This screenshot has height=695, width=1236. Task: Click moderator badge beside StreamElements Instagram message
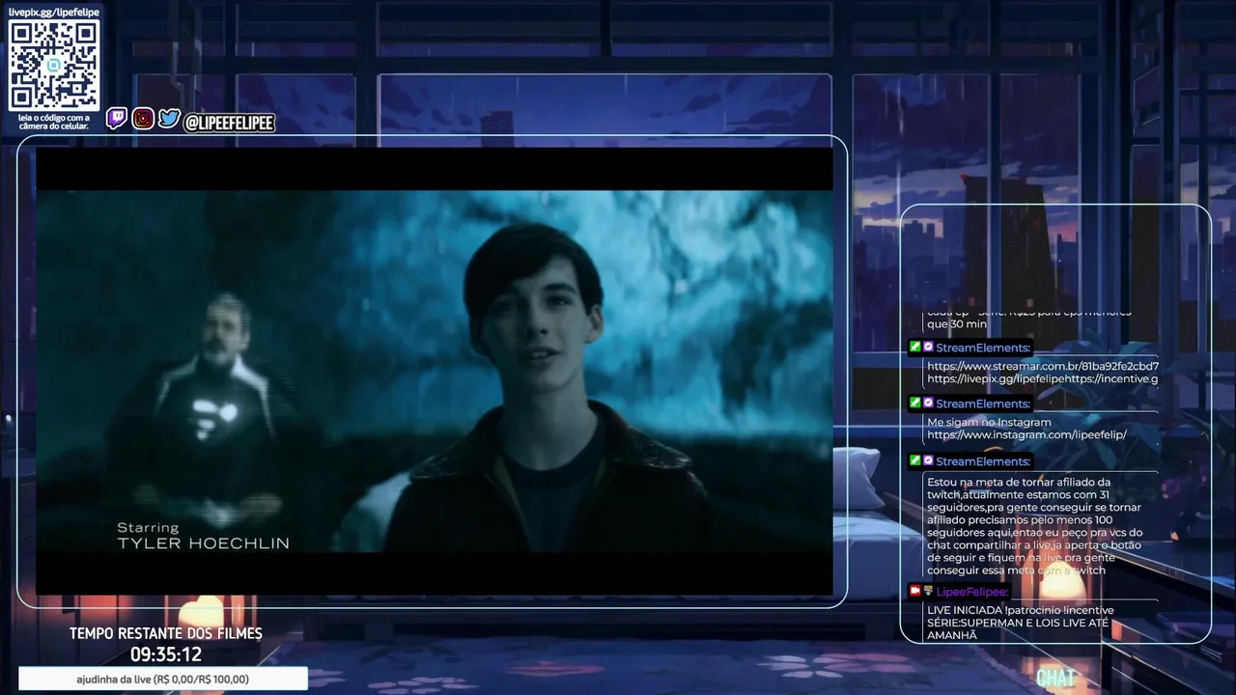(914, 403)
